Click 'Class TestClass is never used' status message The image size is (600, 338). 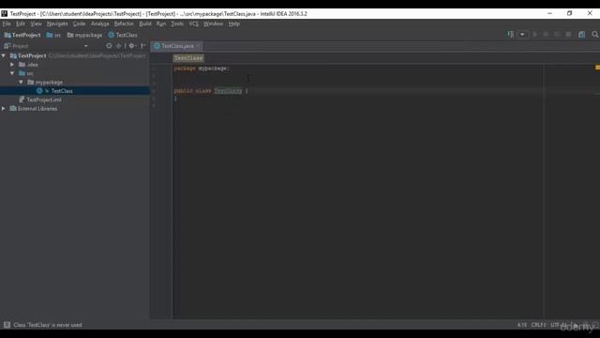coord(48,325)
